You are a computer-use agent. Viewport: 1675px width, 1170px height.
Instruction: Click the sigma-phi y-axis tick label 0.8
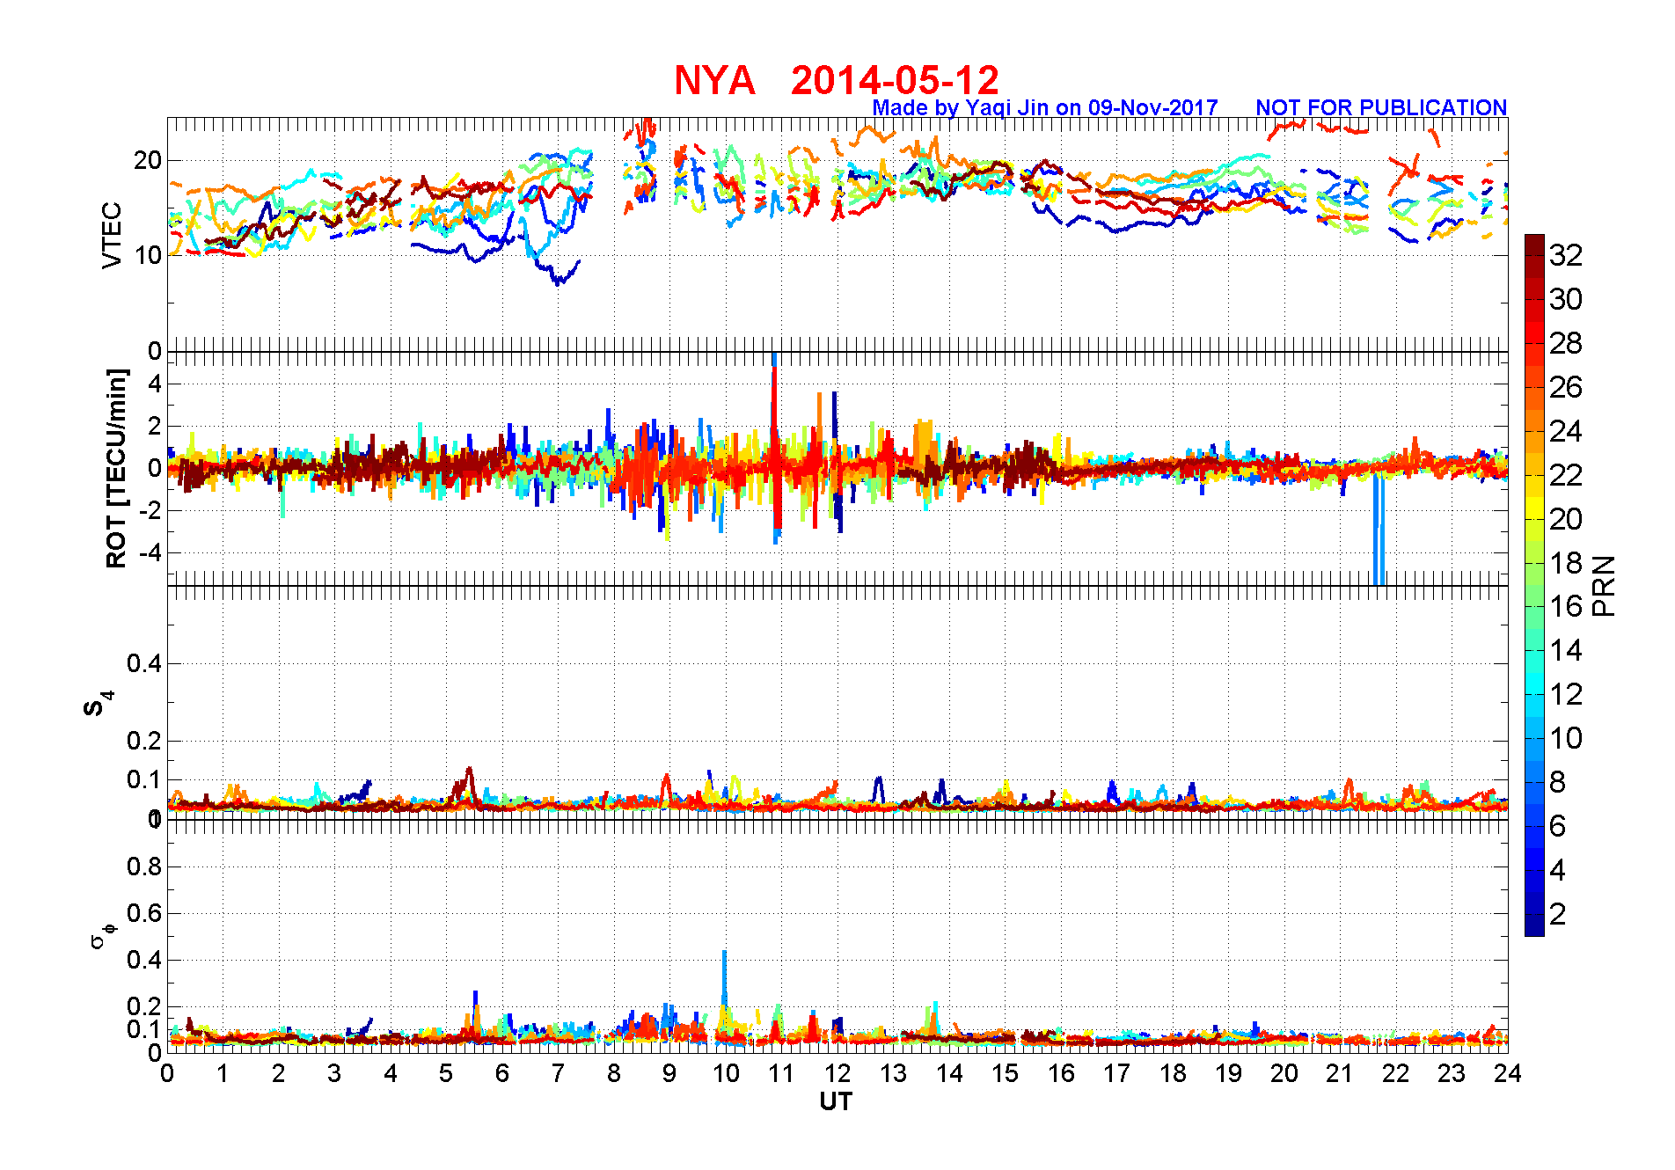[x=144, y=867]
